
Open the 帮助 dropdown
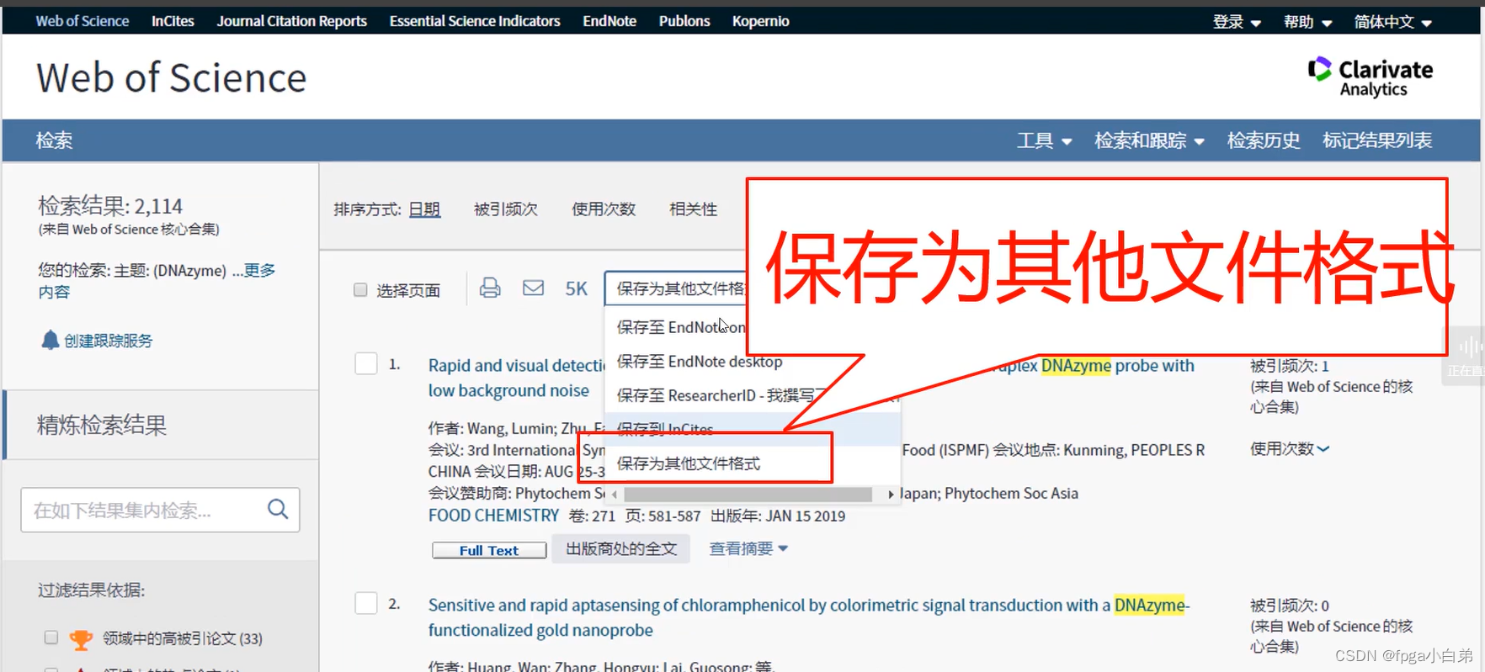1307,22
